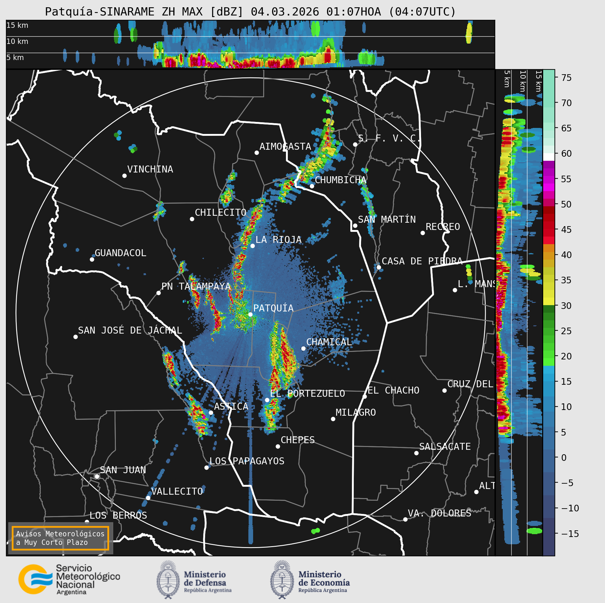605x603 pixels.
Task: Click the 10 km label on top cross-section
Action: (x=17, y=41)
